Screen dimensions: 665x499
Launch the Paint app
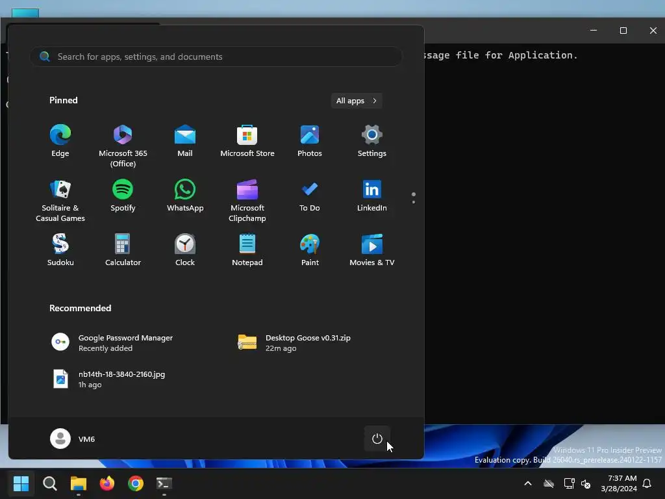tap(310, 250)
